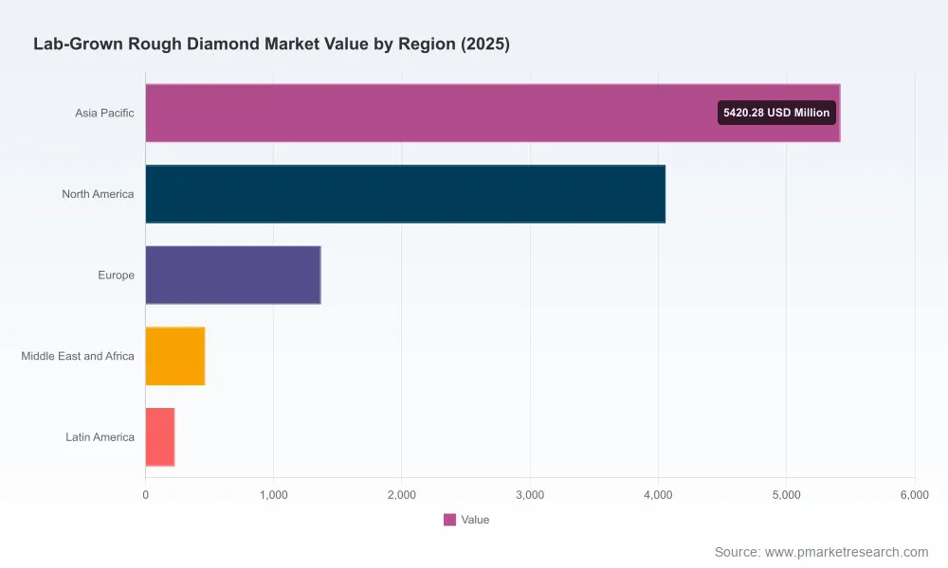Viewport: 948px width, 568px height.
Task: Click the Middle East and Africa bar
Action: (x=175, y=356)
